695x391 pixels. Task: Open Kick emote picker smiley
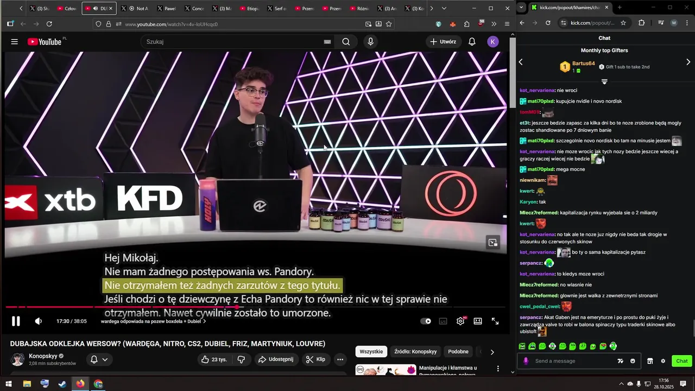[x=633, y=361]
